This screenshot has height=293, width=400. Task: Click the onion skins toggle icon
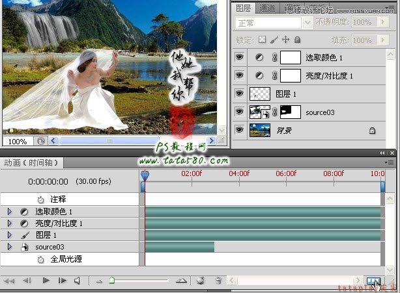[x=201, y=281]
